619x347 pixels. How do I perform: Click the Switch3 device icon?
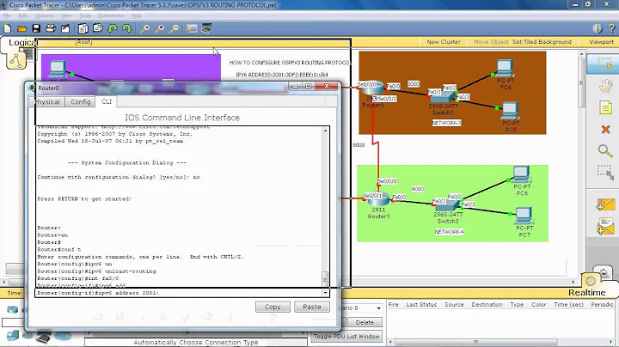[448, 205]
